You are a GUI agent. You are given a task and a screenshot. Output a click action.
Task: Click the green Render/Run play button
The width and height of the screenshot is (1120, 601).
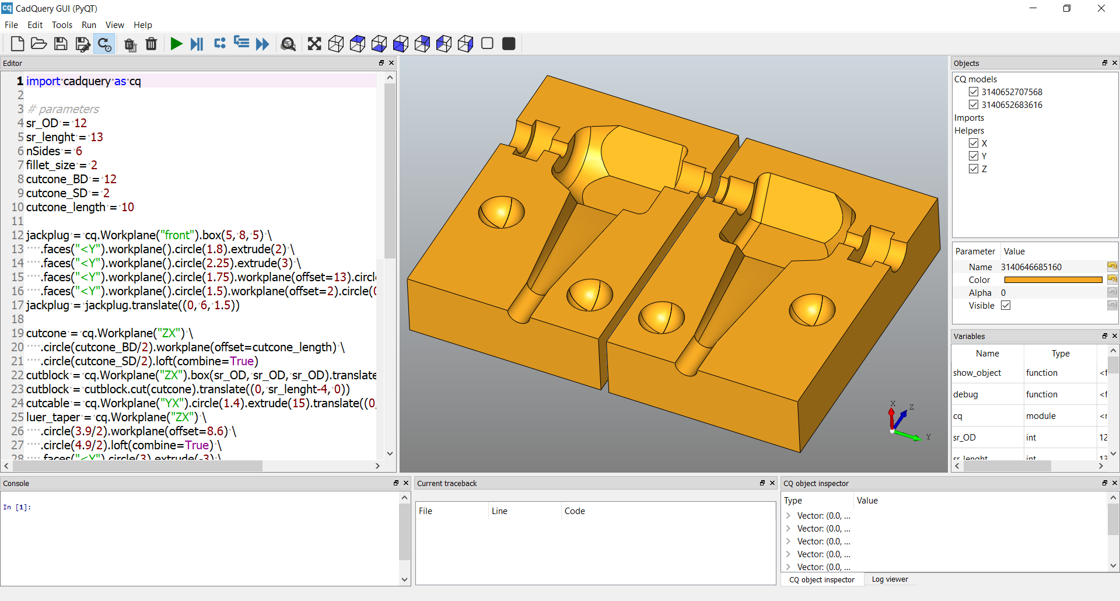point(176,44)
